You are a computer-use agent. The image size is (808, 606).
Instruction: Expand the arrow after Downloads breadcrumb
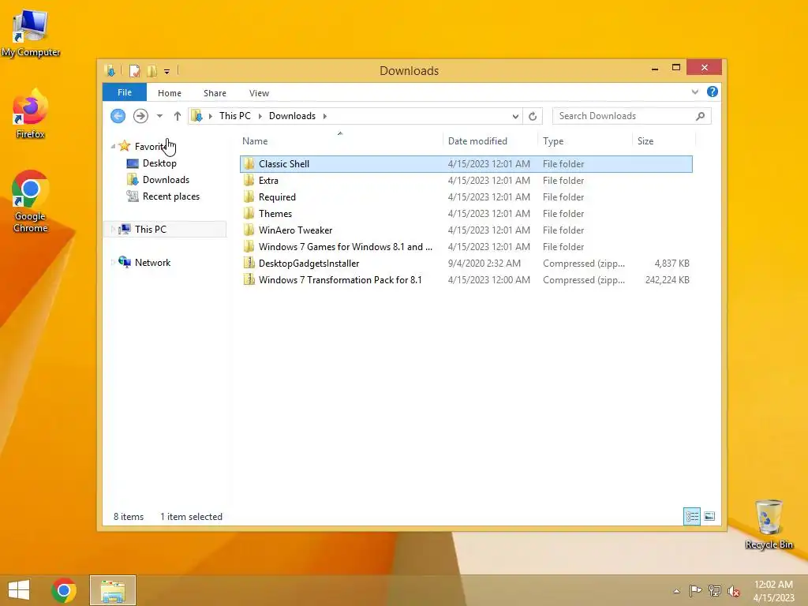(x=324, y=117)
